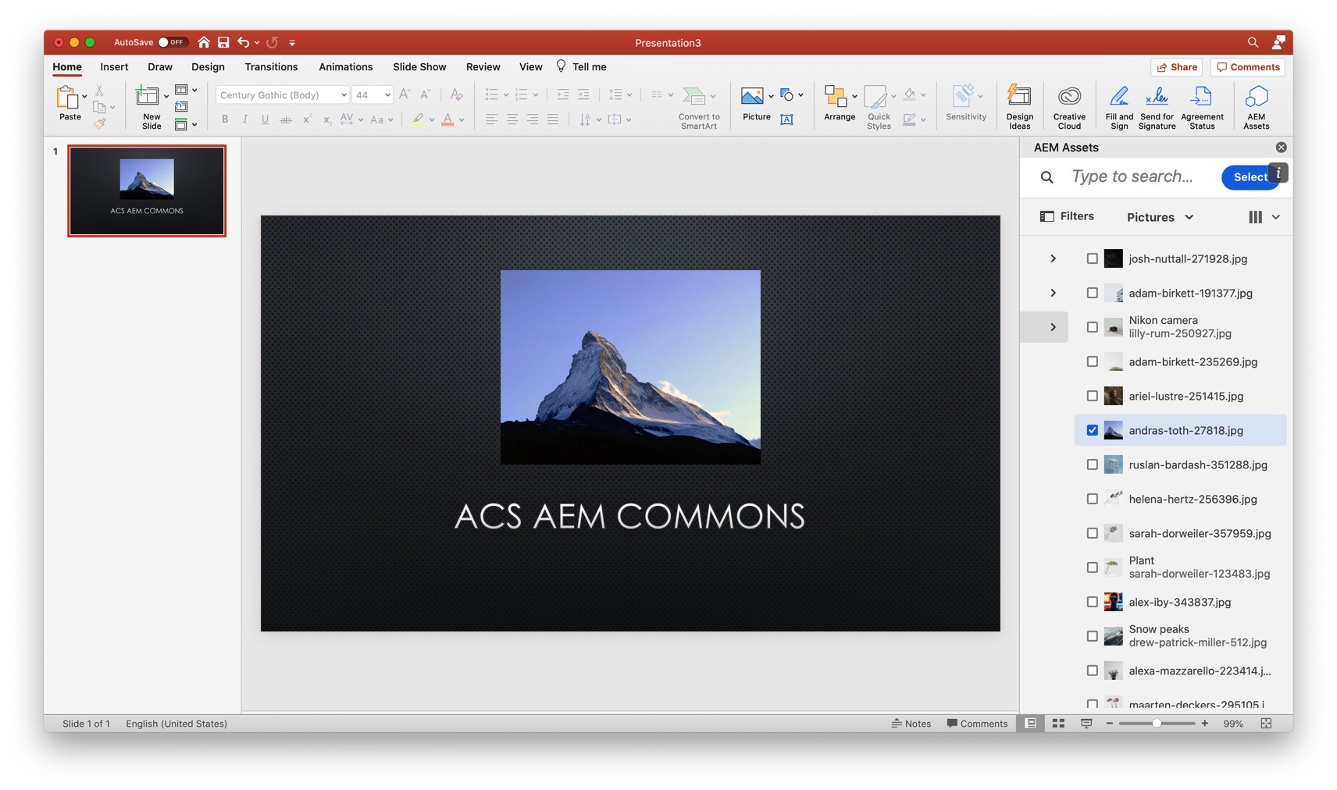1337x790 pixels.
Task: Open the Animations tab
Action: 345,66
